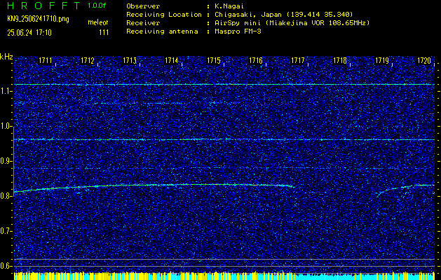
Task: Click time marker 1713
Action: 130,60
